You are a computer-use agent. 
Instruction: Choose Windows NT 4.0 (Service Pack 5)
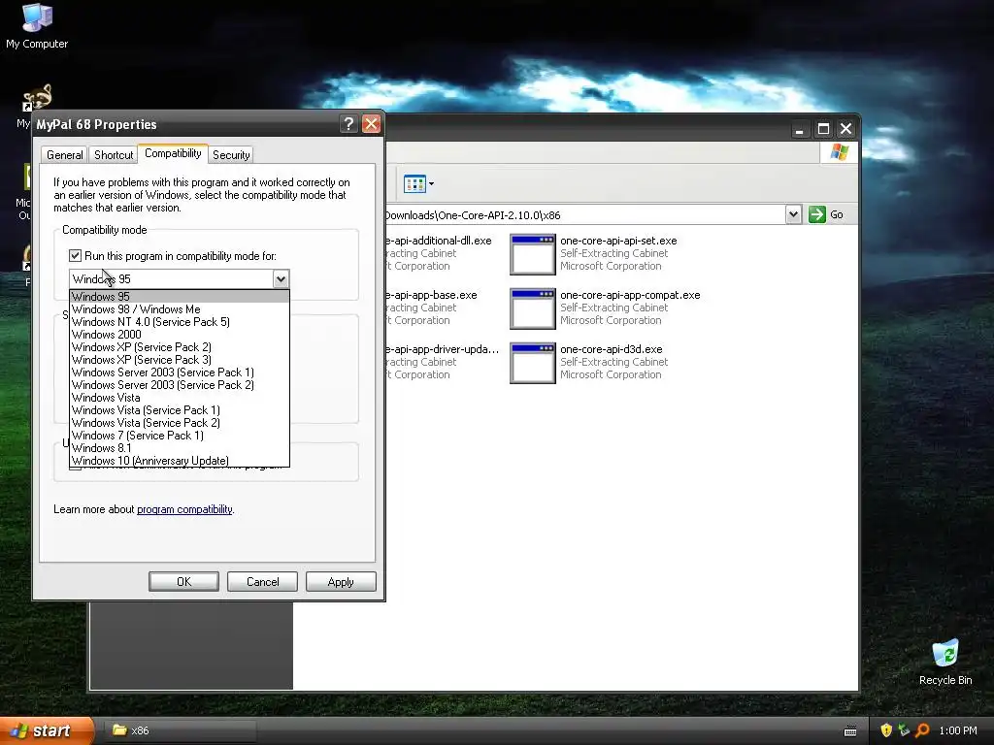click(180, 322)
